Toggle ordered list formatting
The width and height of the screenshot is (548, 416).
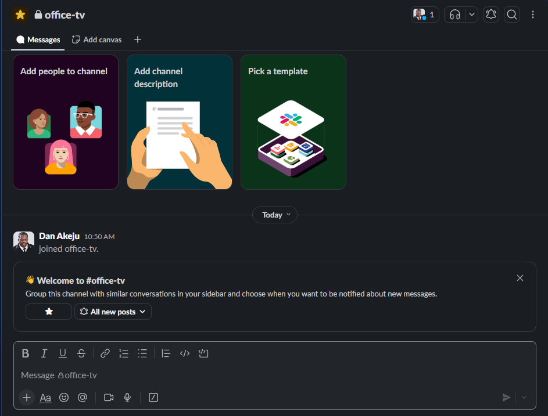(124, 353)
